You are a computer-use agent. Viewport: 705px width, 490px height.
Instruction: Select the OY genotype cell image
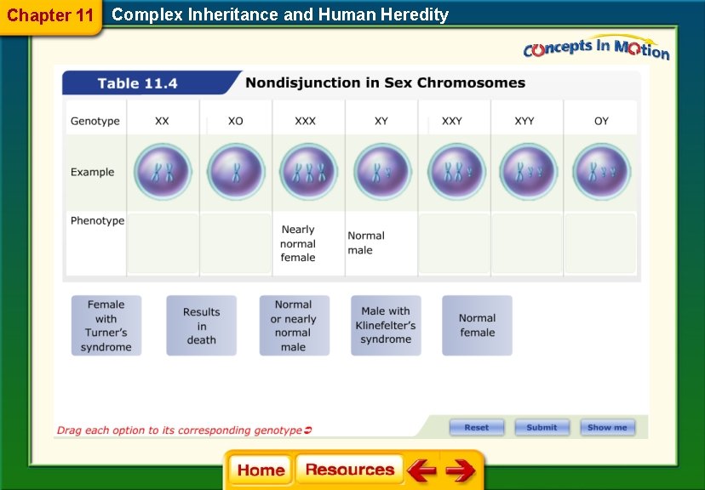[600, 171]
